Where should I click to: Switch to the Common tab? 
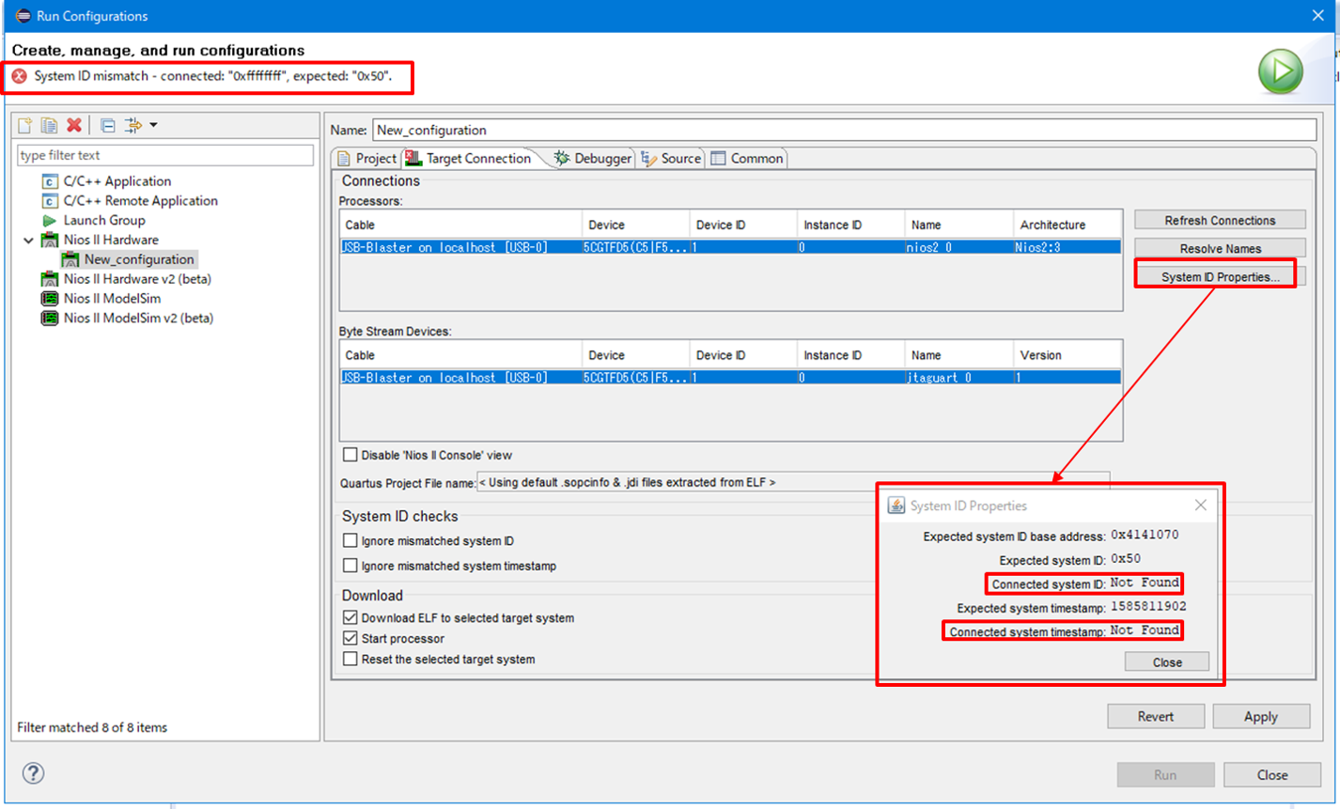pos(747,159)
